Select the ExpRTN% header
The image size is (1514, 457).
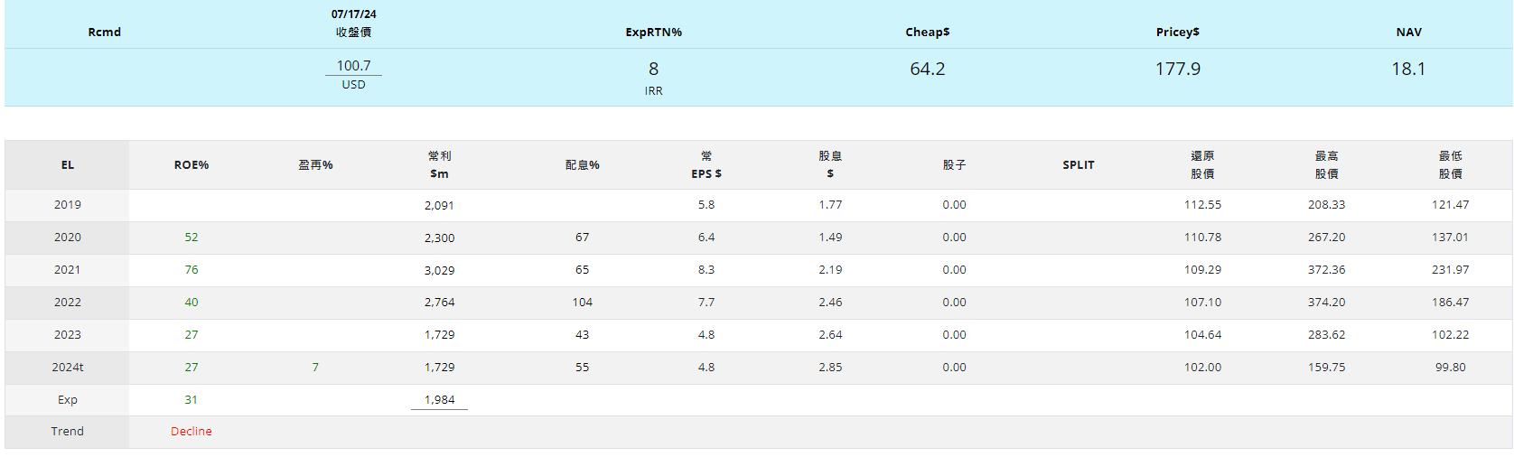653,32
